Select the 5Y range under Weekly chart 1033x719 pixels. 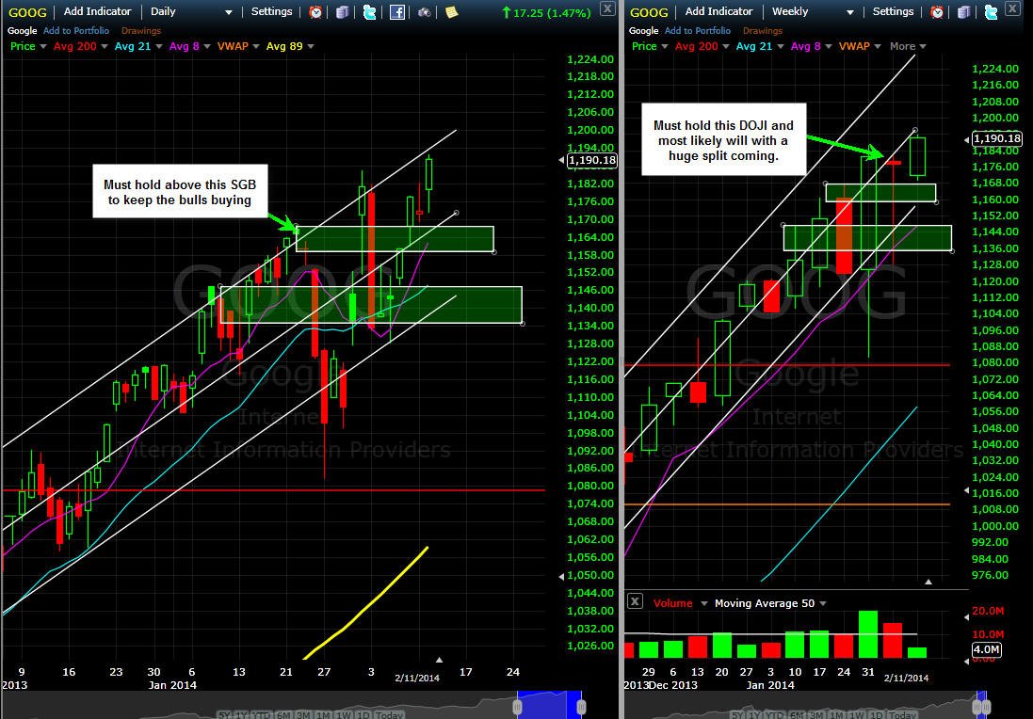738,715
